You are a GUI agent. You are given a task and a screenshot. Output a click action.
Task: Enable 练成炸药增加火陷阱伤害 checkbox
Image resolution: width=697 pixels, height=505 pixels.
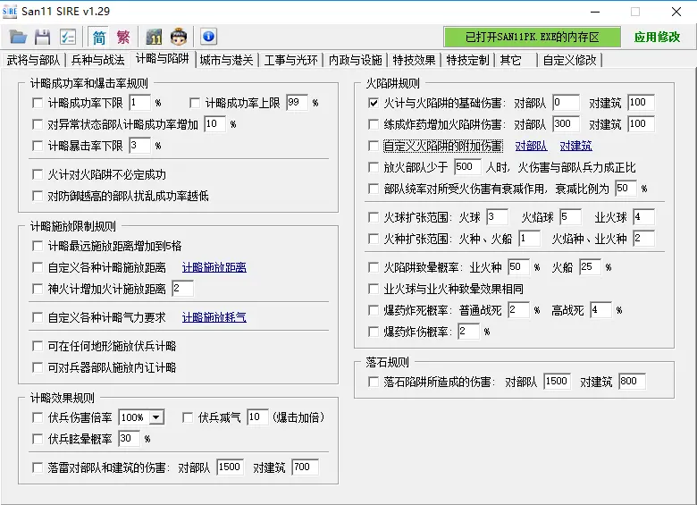pyautogui.click(x=374, y=124)
